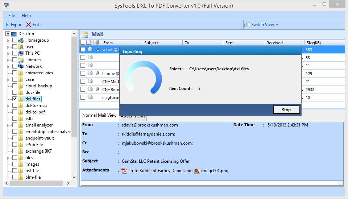Expand the This PC tree node

point(8,54)
